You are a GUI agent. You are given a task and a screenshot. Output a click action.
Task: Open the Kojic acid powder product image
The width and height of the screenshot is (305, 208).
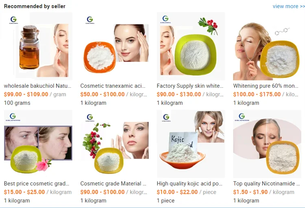click(191, 144)
